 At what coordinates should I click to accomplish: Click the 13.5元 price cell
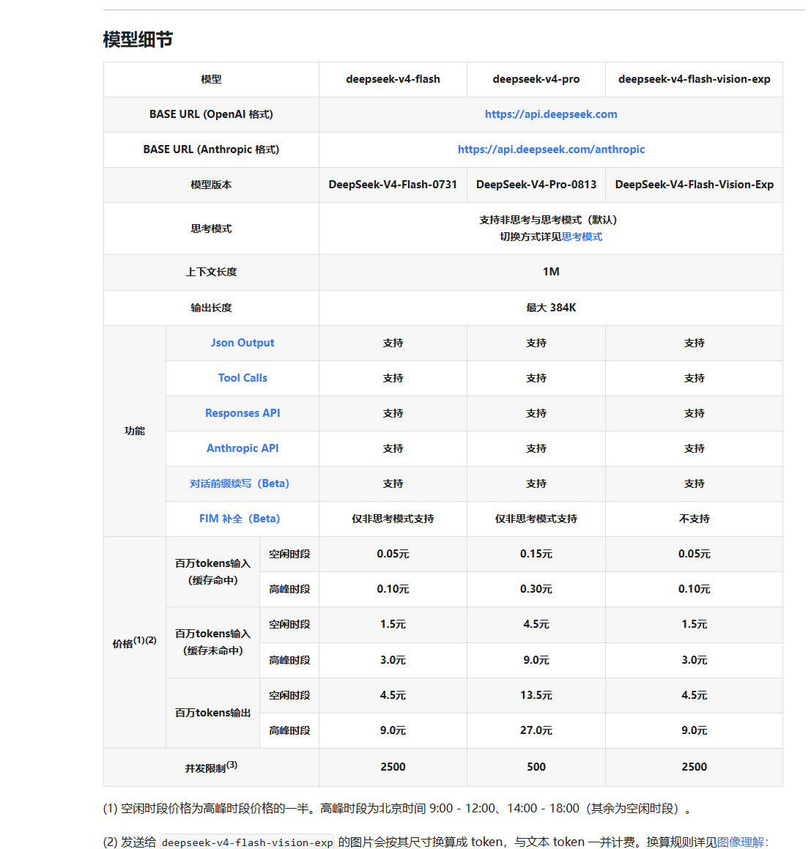(x=536, y=695)
